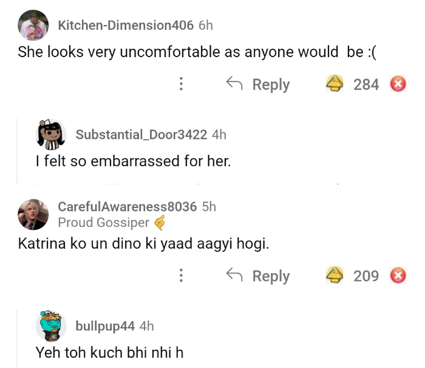The width and height of the screenshot is (425, 368).
Task: Go to bullpup44's profile
Action: pos(105,326)
